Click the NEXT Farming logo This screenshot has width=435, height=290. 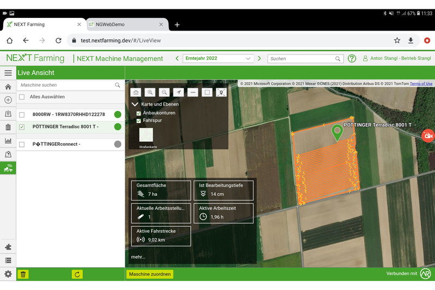(35, 58)
